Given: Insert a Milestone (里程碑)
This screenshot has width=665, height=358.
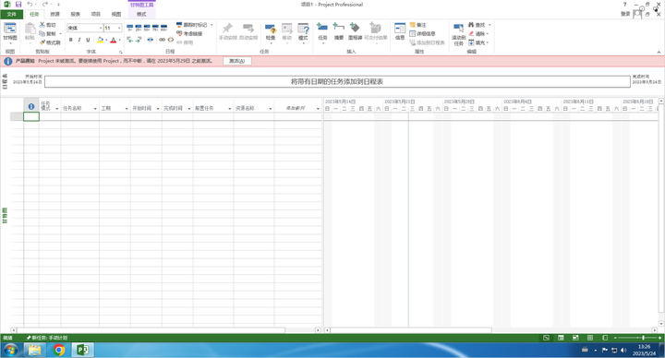Looking at the screenshot, I should (355, 31).
